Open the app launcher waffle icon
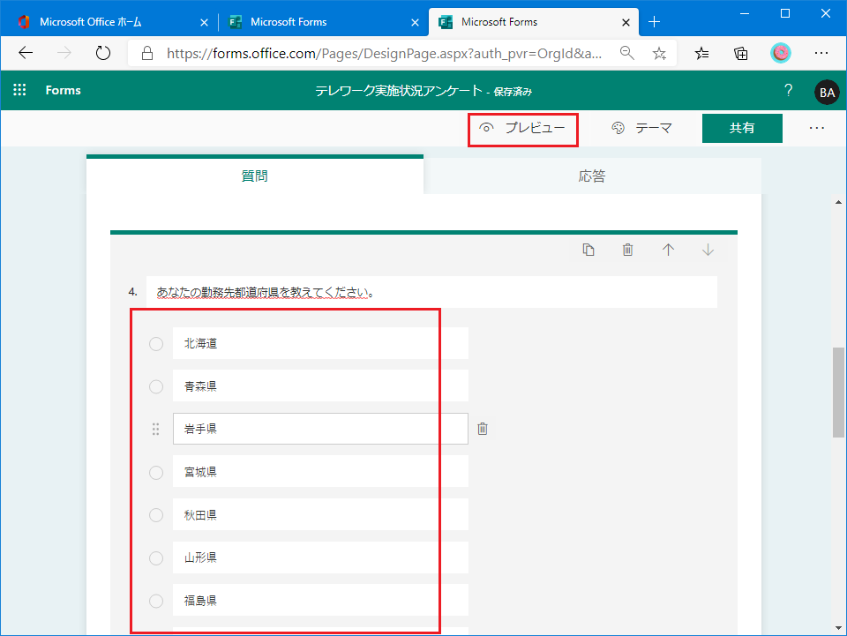The width and height of the screenshot is (847, 636). pos(19,91)
